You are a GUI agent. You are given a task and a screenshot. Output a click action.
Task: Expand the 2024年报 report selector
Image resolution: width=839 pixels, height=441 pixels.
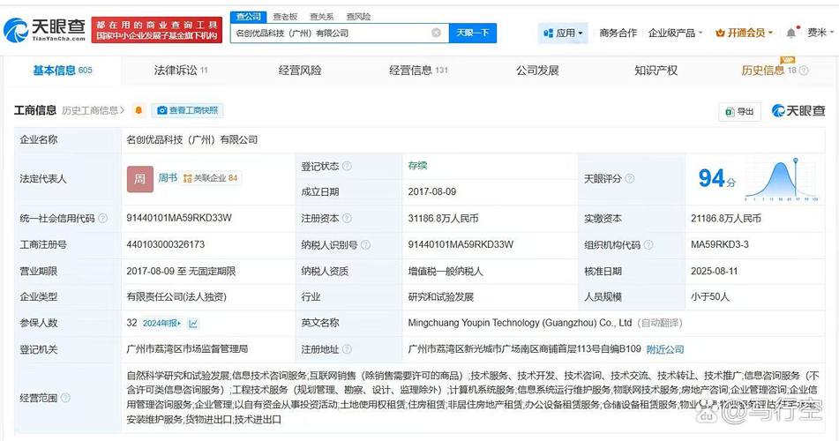click(x=161, y=324)
